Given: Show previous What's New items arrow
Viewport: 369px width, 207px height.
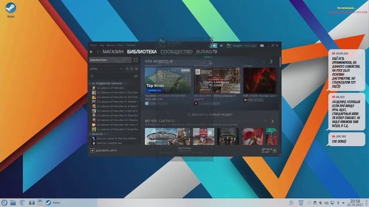Looking at the screenshot, I should click(x=264, y=62).
